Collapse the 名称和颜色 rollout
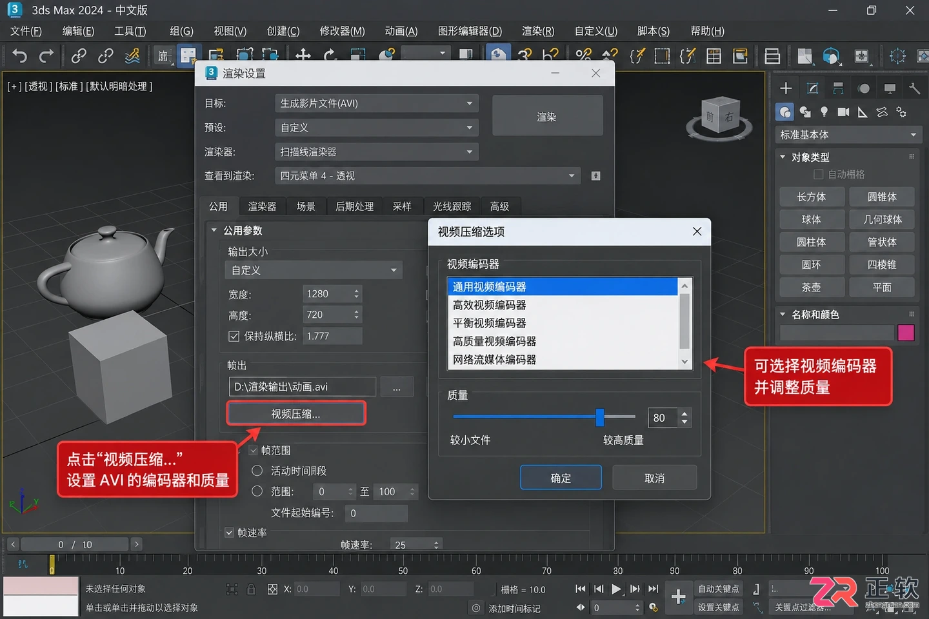 tap(783, 314)
